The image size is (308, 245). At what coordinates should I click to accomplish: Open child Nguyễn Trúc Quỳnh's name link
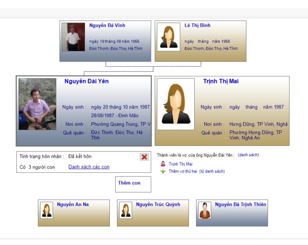pos(158,204)
